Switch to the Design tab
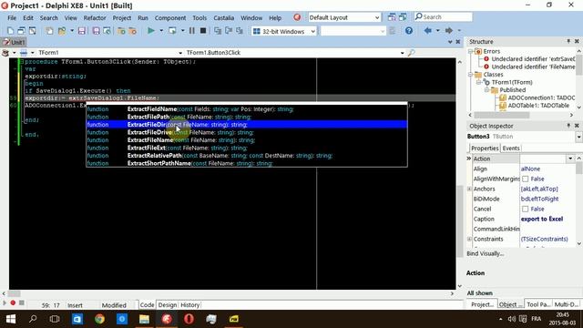 pyautogui.click(x=168, y=305)
